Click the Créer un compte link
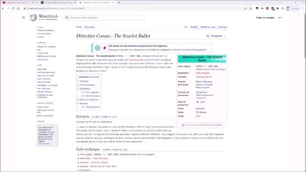Screen dimensions: 306x172 (x=265, y=18)
